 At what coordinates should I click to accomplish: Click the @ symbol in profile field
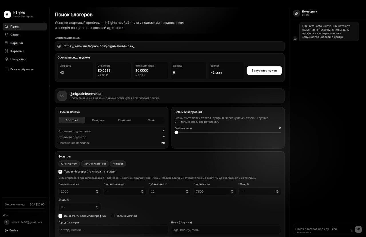tap(59, 46)
